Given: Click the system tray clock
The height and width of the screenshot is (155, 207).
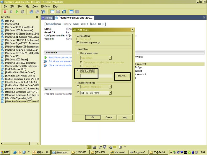Looking at the screenshot, I should (x=202, y=152).
